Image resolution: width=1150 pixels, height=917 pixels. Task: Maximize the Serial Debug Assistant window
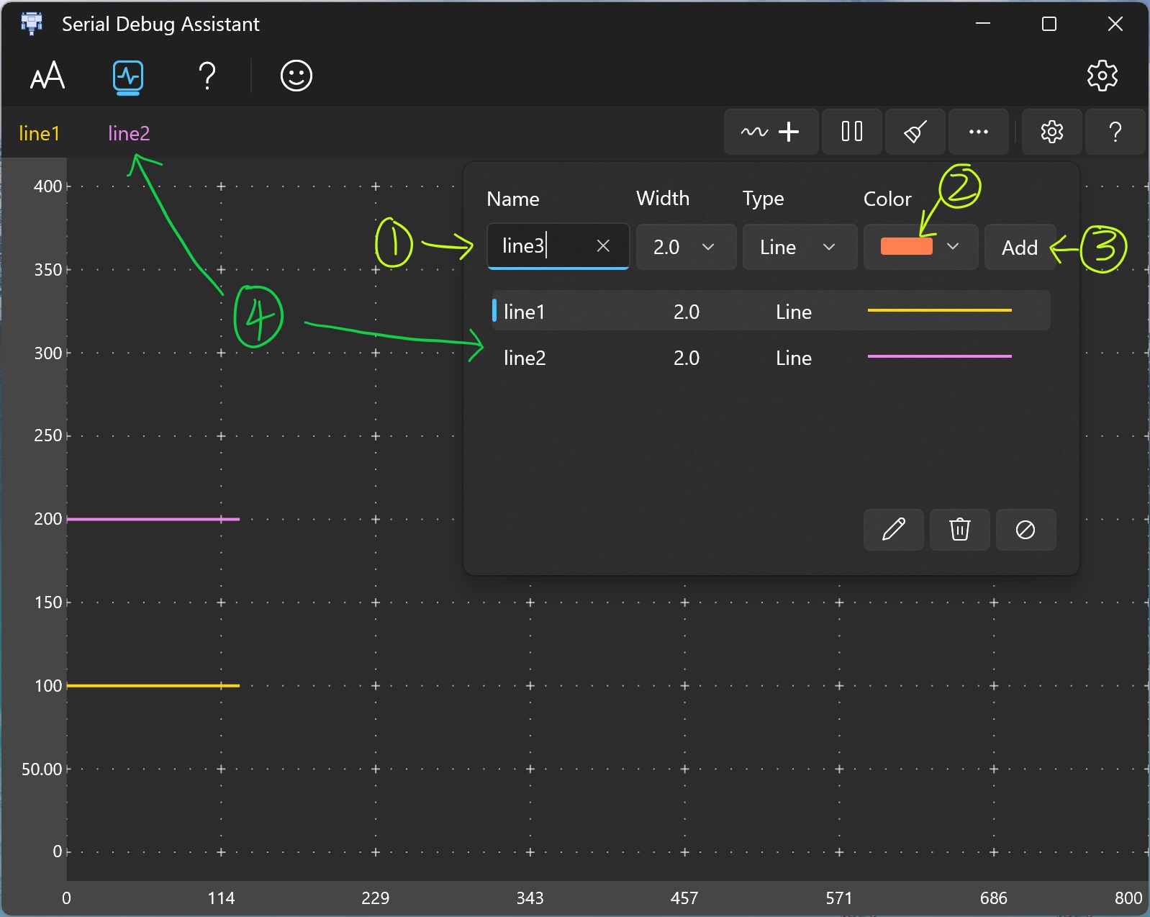1049,24
